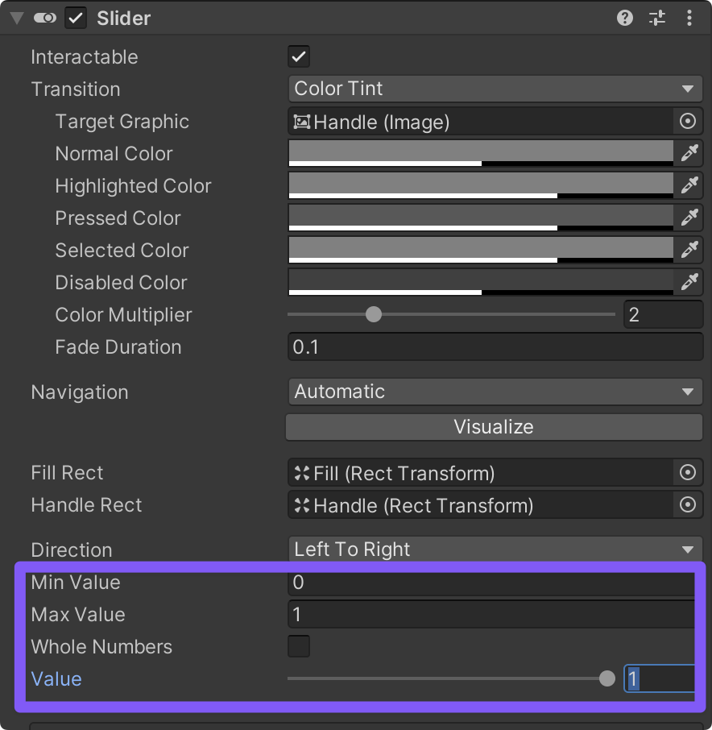The width and height of the screenshot is (712, 730).
Task: Open the Direction Left To Right dropdown
Action: 495,550
